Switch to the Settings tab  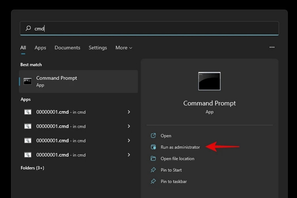point(98,48)
